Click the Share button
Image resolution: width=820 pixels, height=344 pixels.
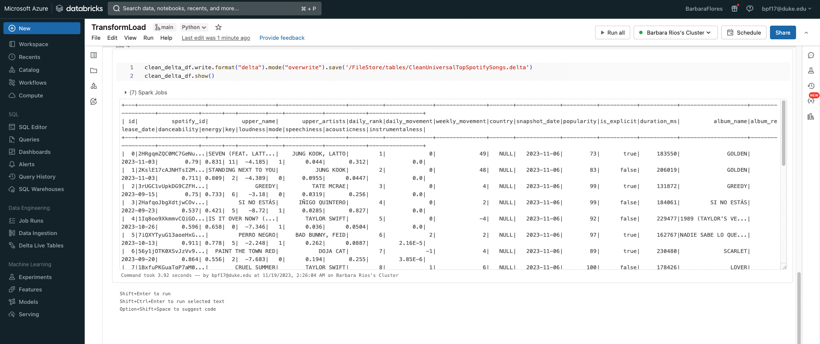pyautogui.click(x=783, y=32)
